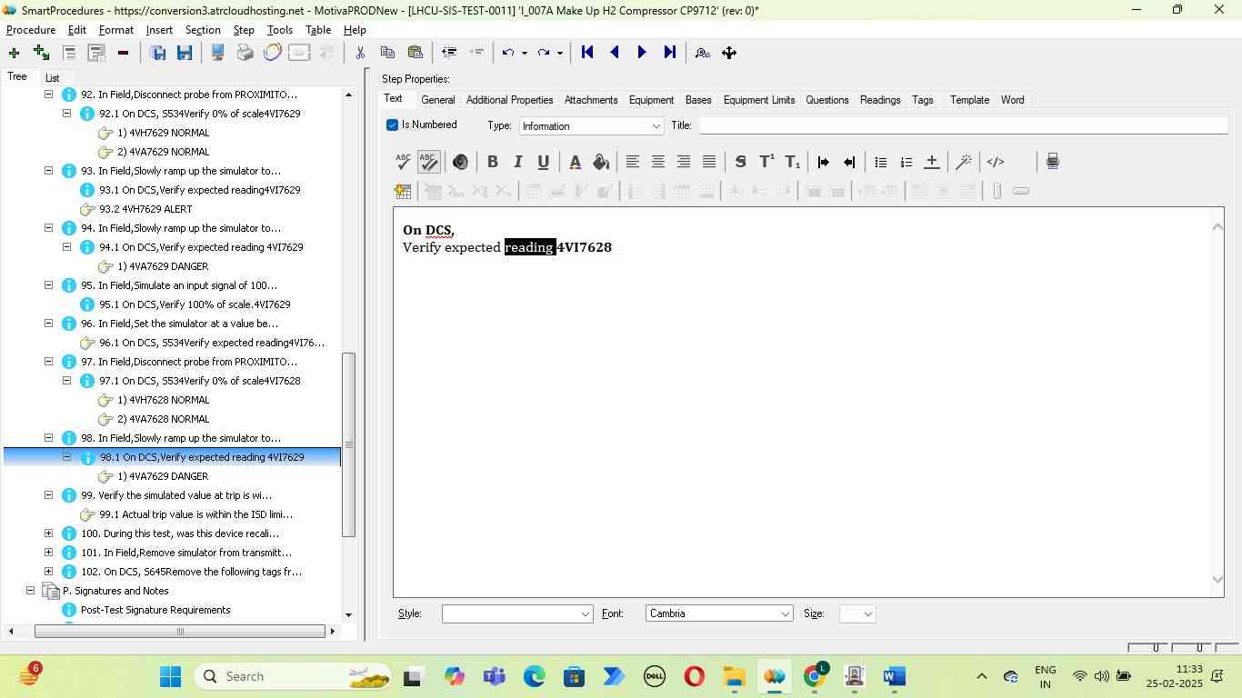The width and height of the screenshot is (1242, 698).
Task: Click the magic wand icon
Action: pyautogui.click(x=964, y=162)
